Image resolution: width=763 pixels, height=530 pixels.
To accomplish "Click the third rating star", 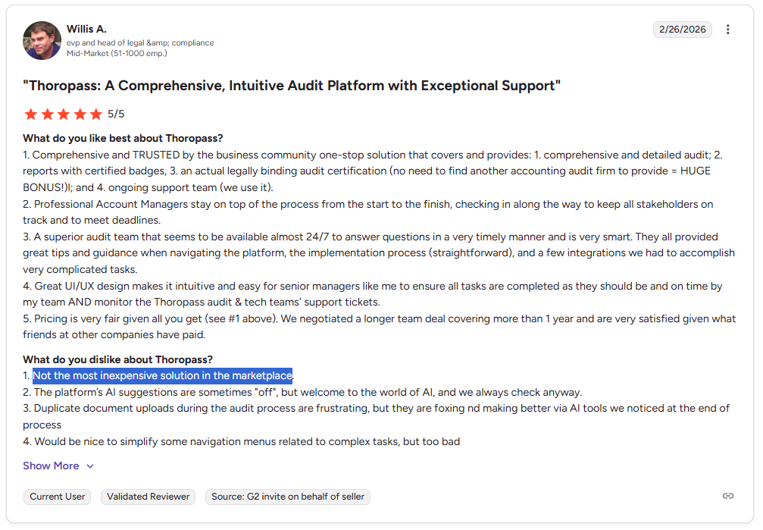I will pyautogui.click(x=64, y=114).
